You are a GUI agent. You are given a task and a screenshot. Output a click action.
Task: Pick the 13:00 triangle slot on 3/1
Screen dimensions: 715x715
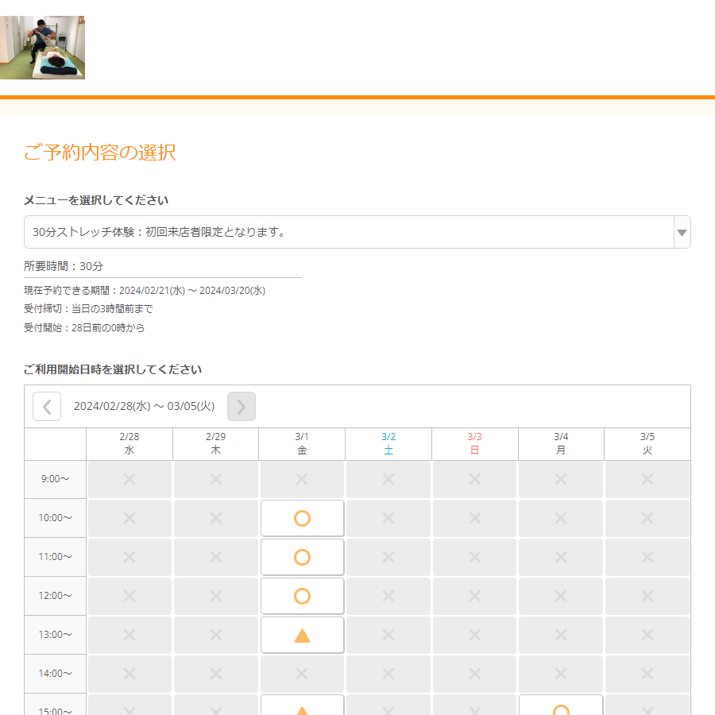tap(302, 635)
